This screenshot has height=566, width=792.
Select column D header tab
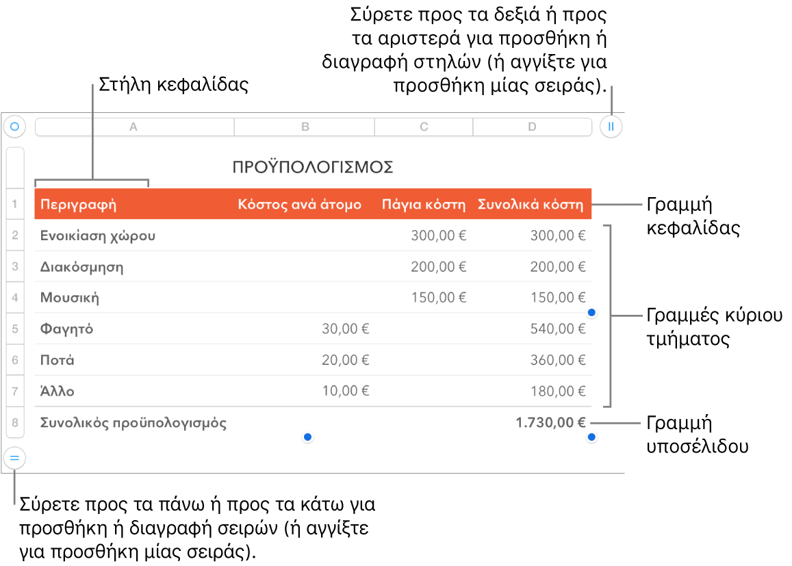coord(533,127)
